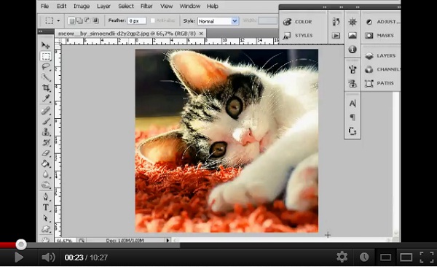The image size is (437, 267).
Task: Open the File menu
Action: (44, 6)
